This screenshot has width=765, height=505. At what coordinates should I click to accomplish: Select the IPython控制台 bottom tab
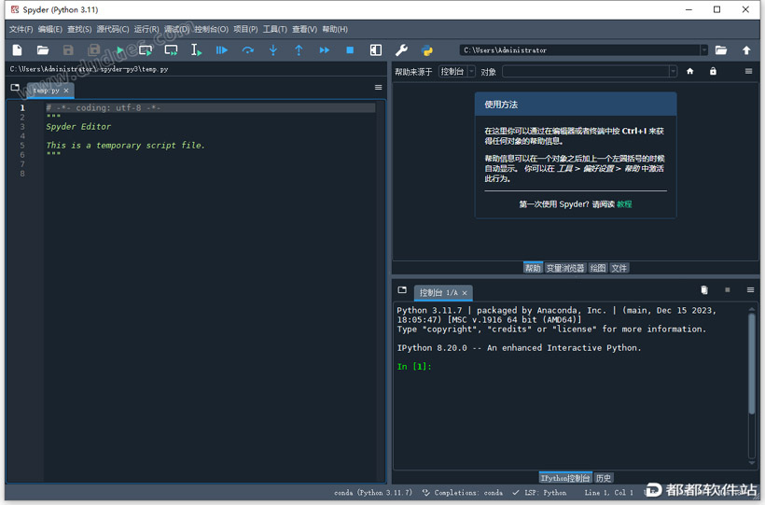tap(565, 478)
